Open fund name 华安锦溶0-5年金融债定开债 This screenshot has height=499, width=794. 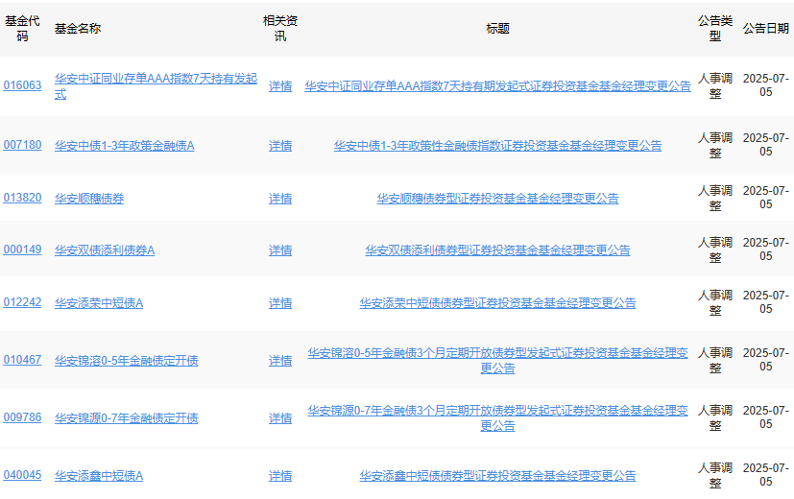tap(126, 361)
